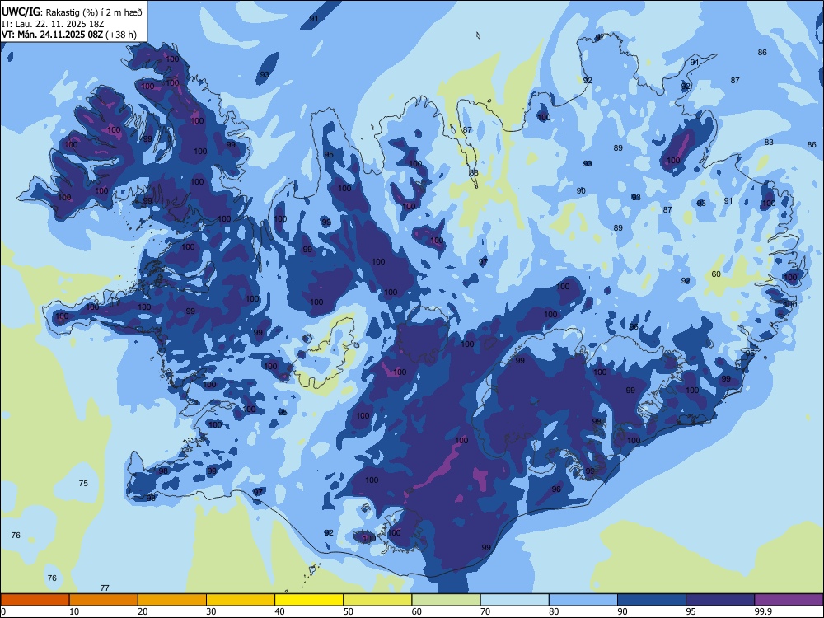Viewport: 824px width, 618px height.
Task: Click the '83' humidity value on the map
Action: 769,142
